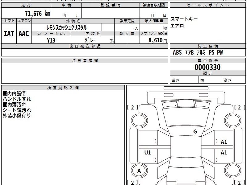This screenshot has width=247, height=185.
Task: Select the 外装色 header
Action: [x=73, y=21]
